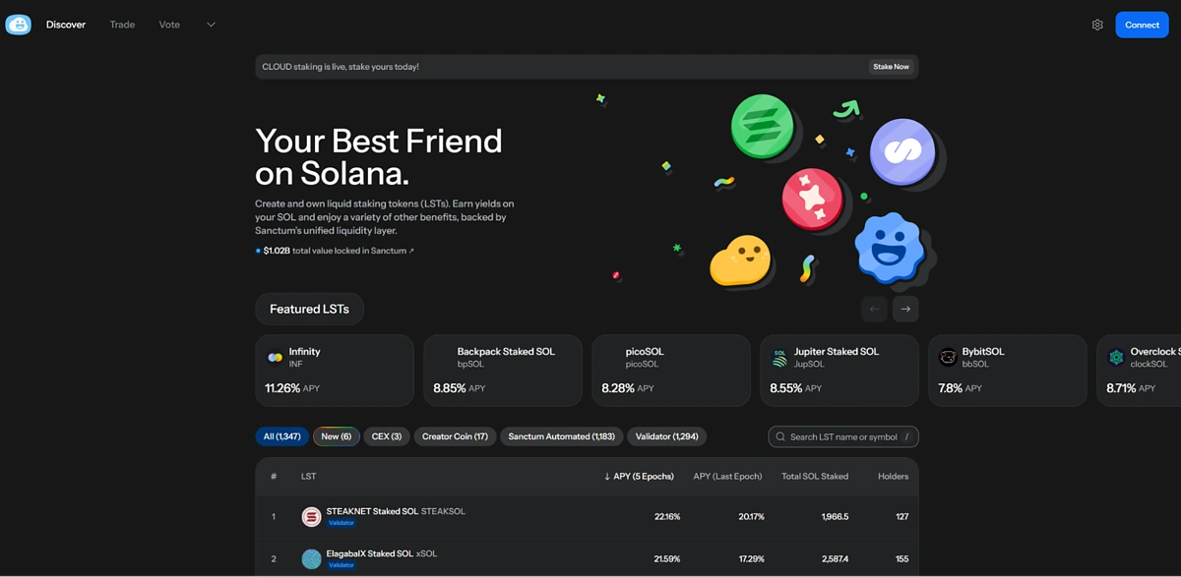Click the Sanctum cloud logo
This screenshot has width=1181, height=577.
[x=19, y=25]
